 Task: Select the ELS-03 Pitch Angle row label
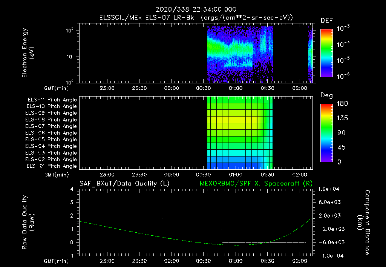(51, 153)
